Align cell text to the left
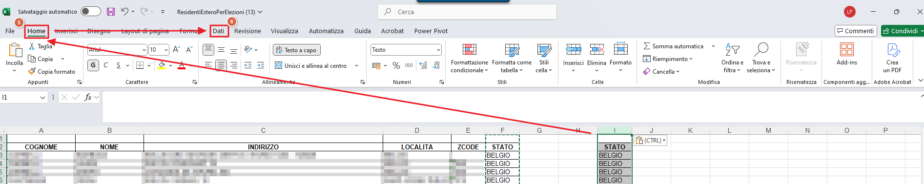This screenshot has height=184, width=924. click(208, 65)
